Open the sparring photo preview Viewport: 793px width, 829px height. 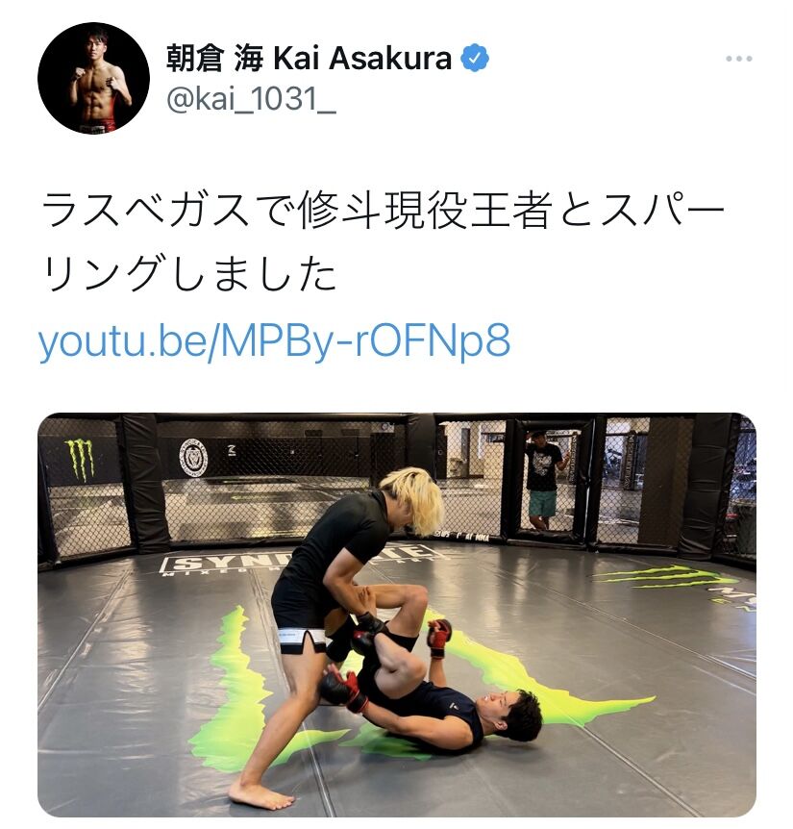tap(397, 615)
